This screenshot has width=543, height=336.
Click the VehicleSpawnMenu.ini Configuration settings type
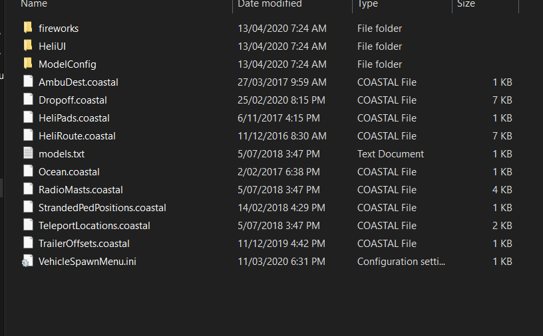[401, 262]
